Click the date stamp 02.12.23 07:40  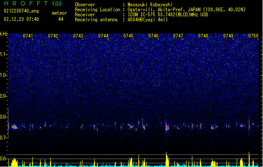click(x=21, y=19)
